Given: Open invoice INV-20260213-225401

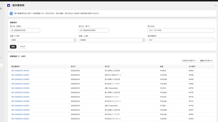Looking at the screenshot, I should (20, 119).
